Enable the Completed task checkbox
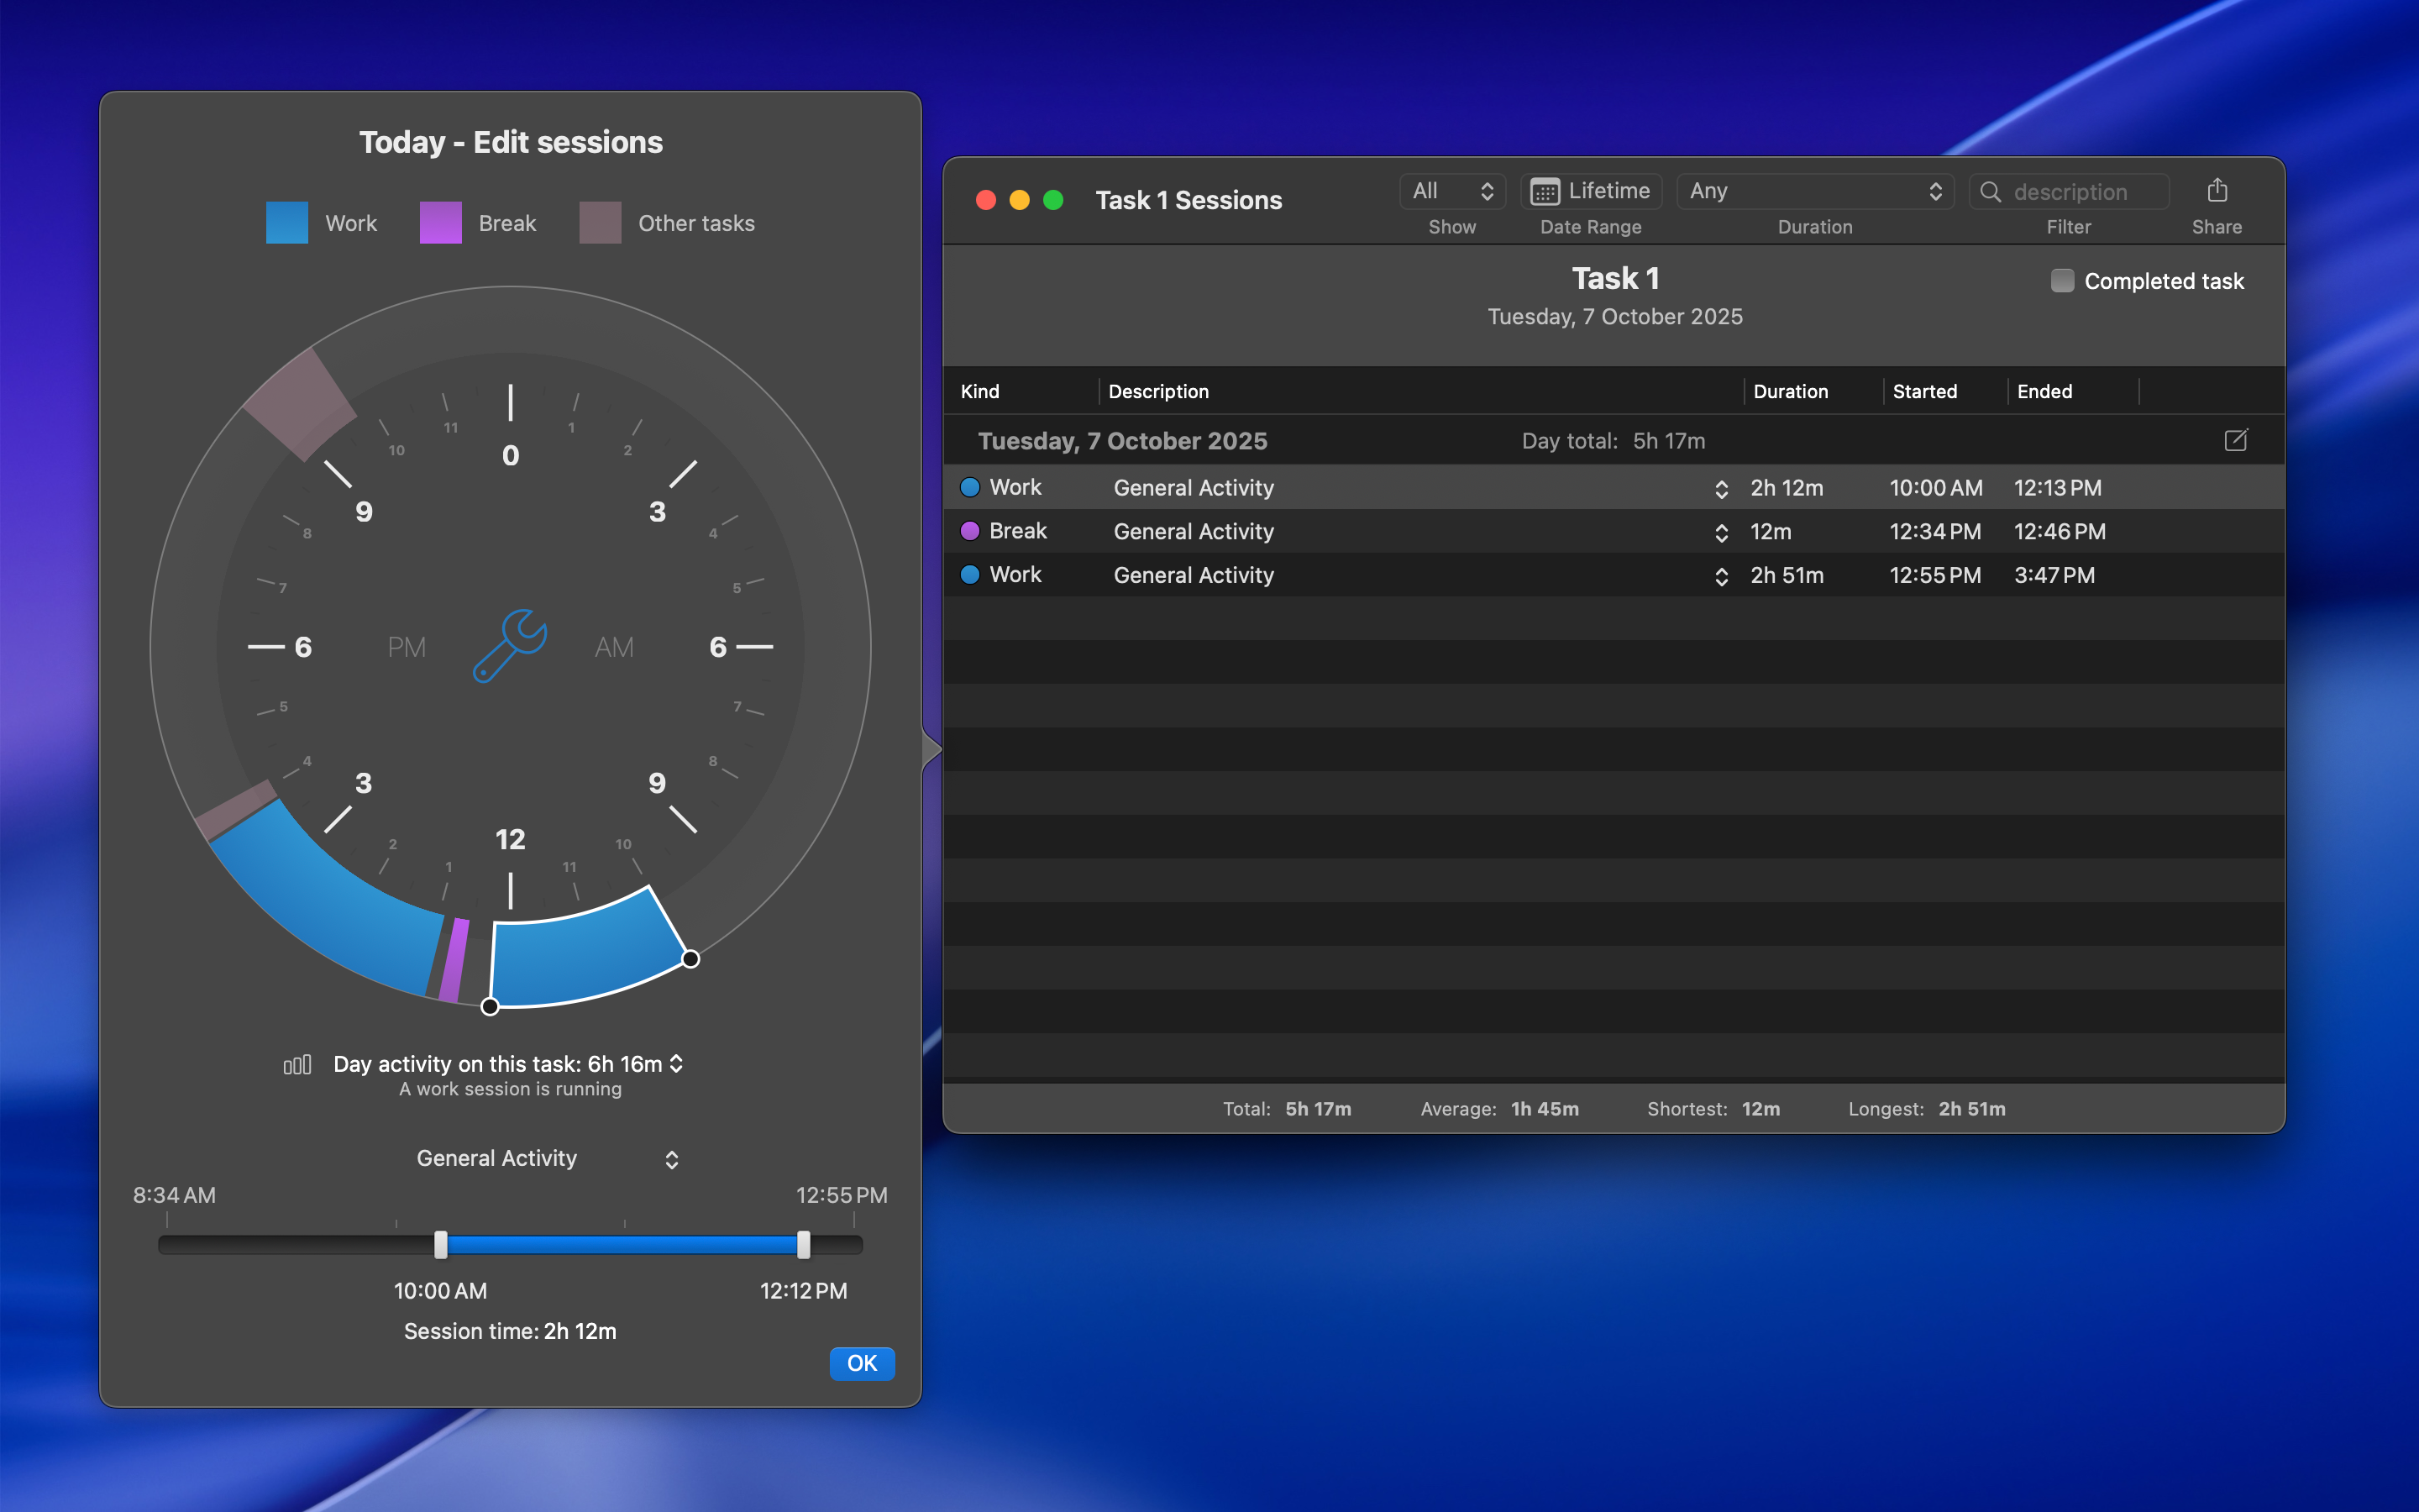The height and width of the screenshot is (1512, 2419). 2062,281
